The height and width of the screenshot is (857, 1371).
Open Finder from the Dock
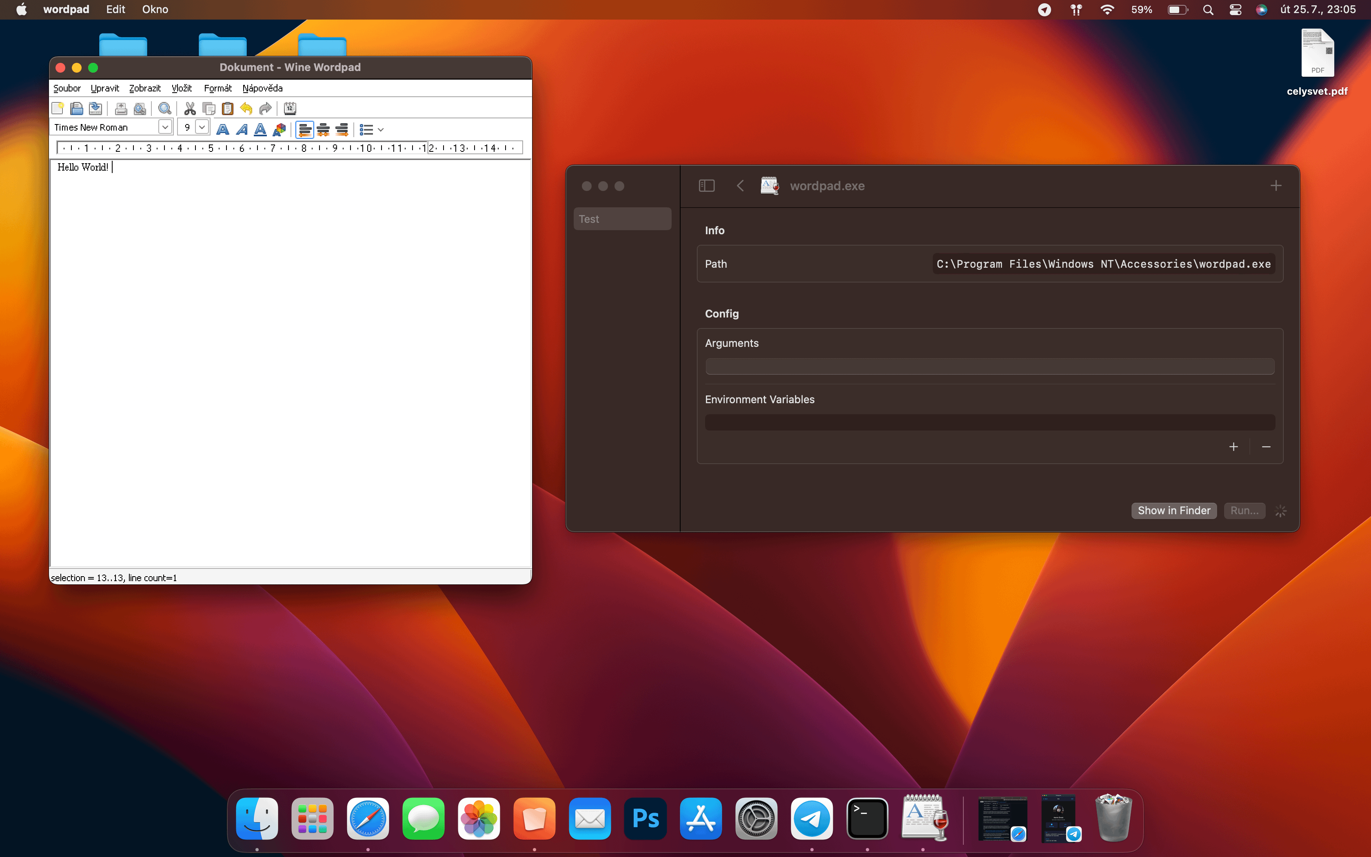257,819
